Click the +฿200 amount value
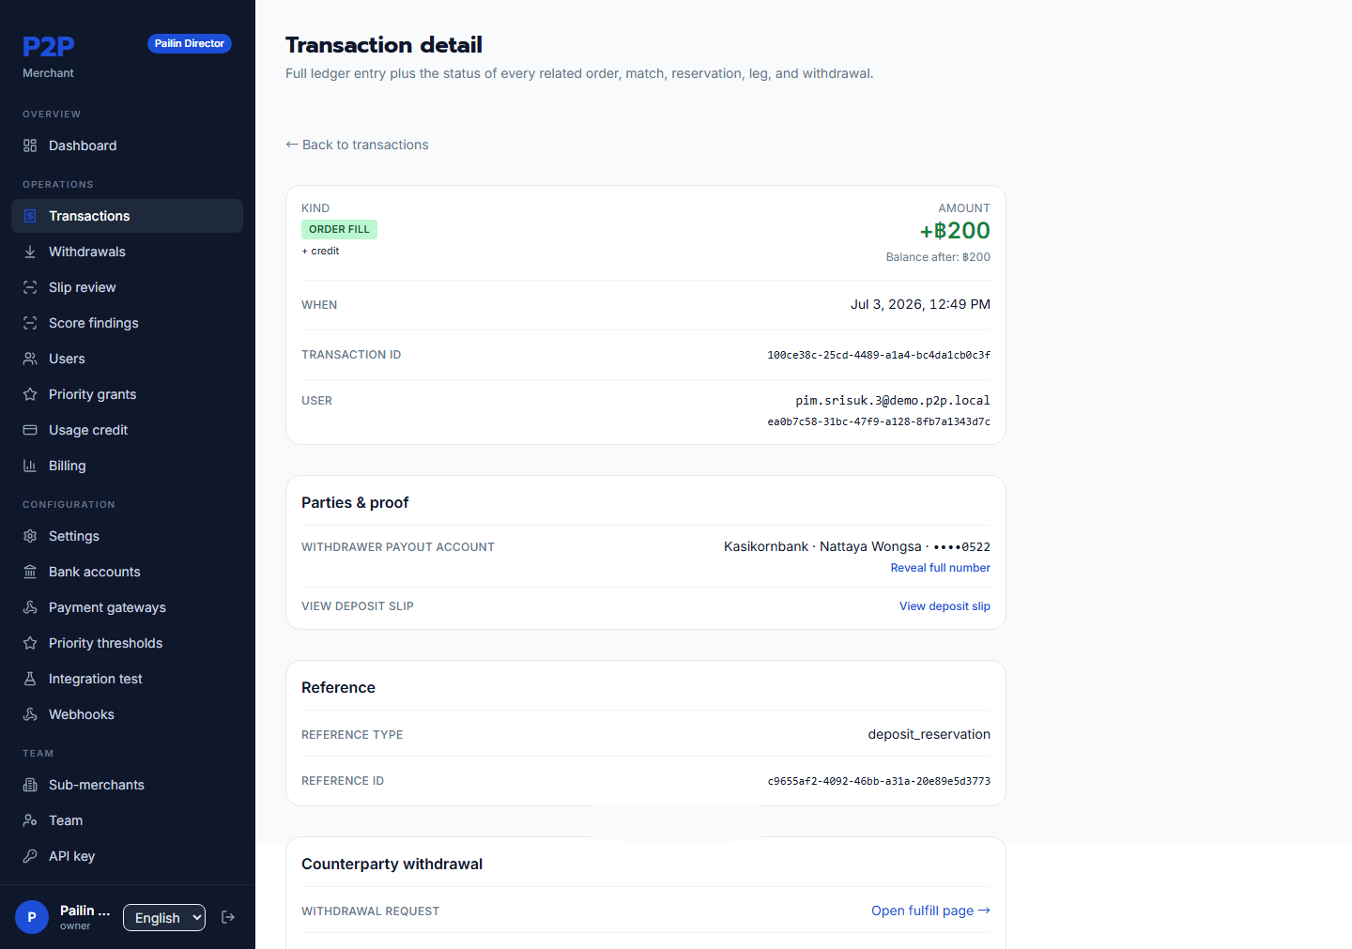The width and height of the screenshot is (1352, 949). pos(955,231)
